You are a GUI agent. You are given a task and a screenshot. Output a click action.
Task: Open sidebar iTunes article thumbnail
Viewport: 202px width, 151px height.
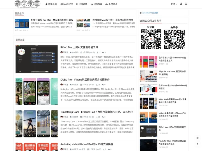tap(148, 89)
